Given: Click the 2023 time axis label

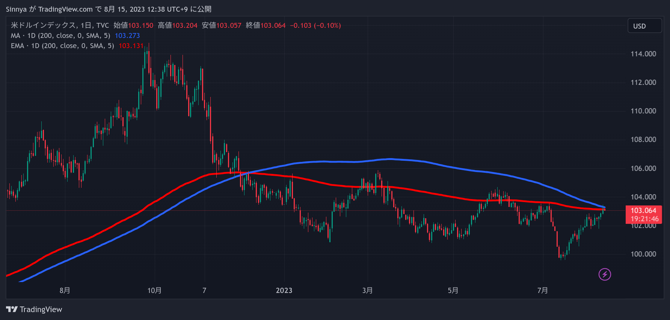Looking at the screenshot, I should 284,290.
